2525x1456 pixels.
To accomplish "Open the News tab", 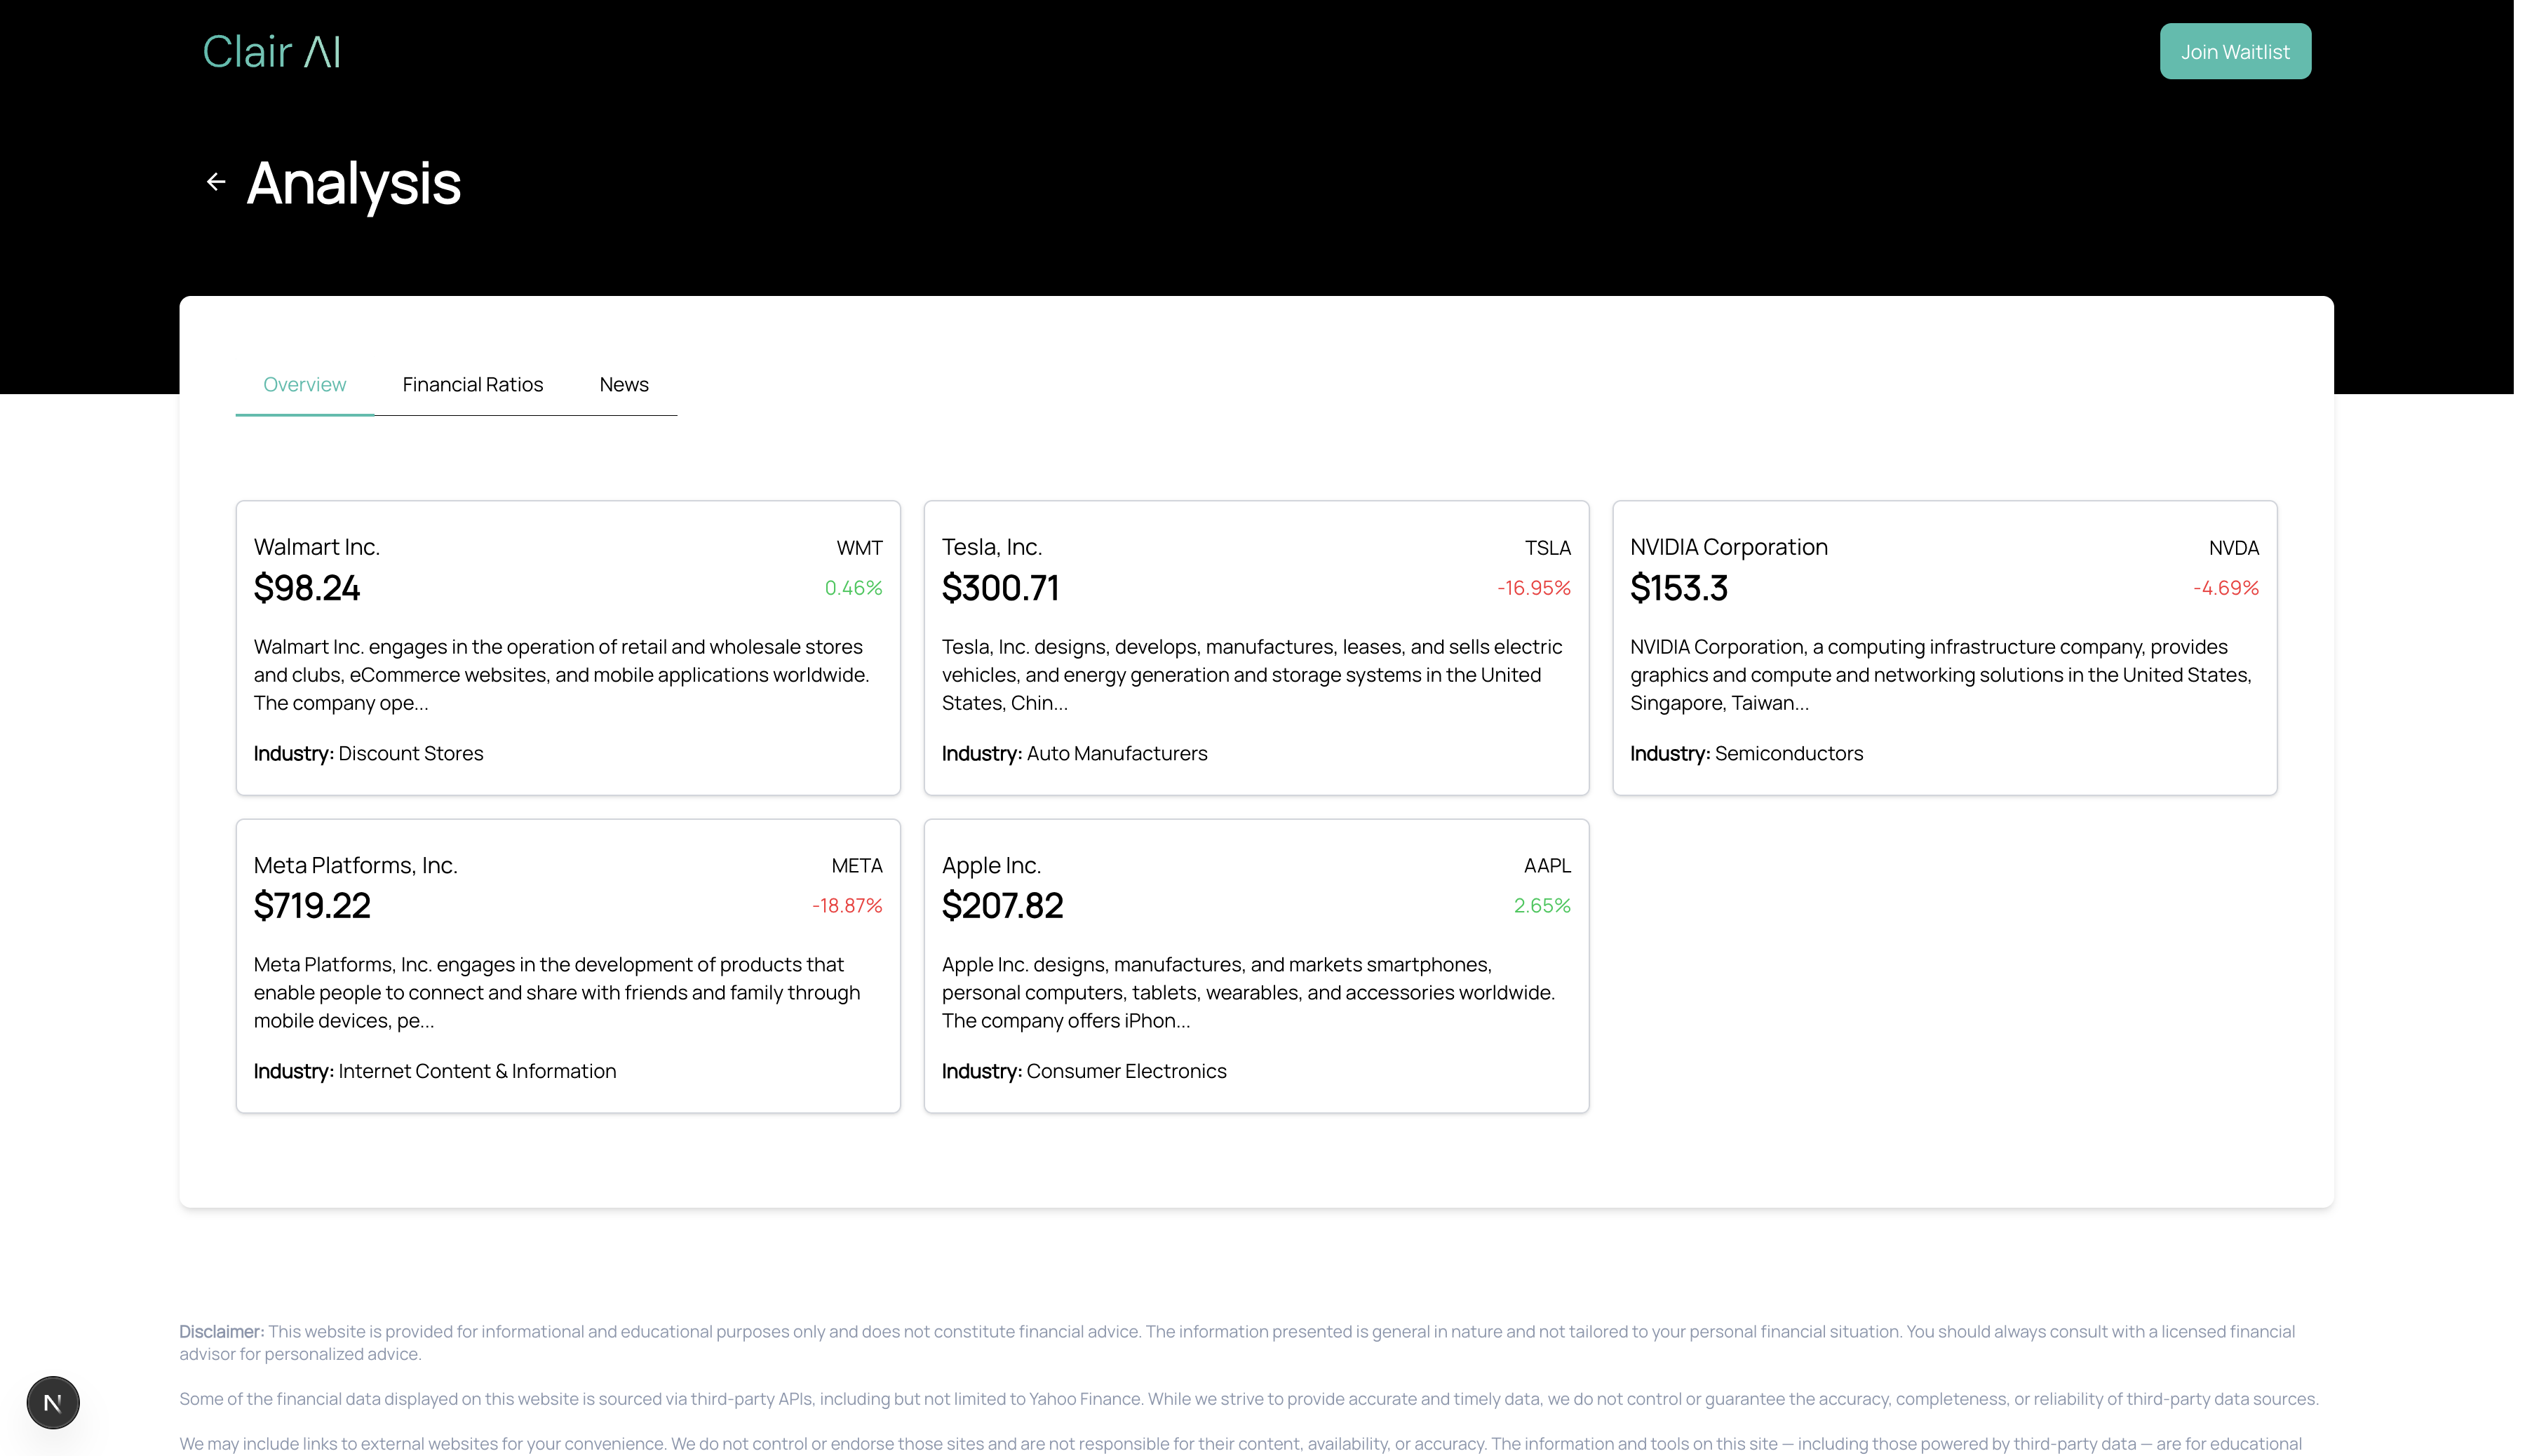I will (x=624, y=385).
